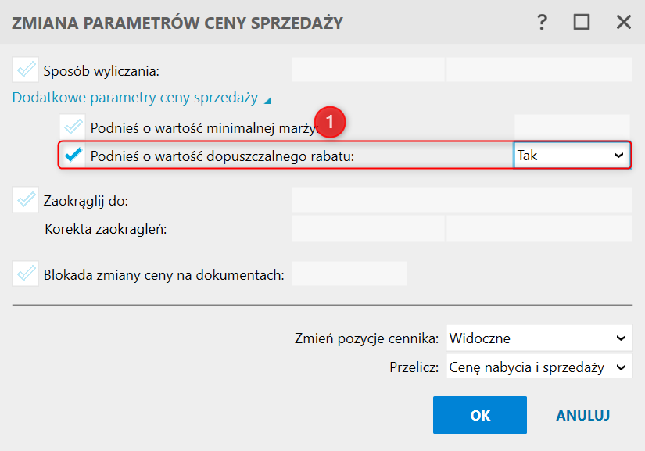Toggle Podnieś o wartość minimalnej marży checkbox
The image size is (645, 451).
click(x=73, y=126)
